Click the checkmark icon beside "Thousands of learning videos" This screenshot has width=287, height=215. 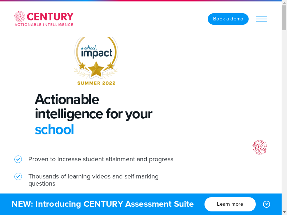point(18,177)
